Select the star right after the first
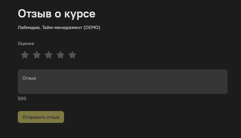The image size is (241, 138). [37, 55]
